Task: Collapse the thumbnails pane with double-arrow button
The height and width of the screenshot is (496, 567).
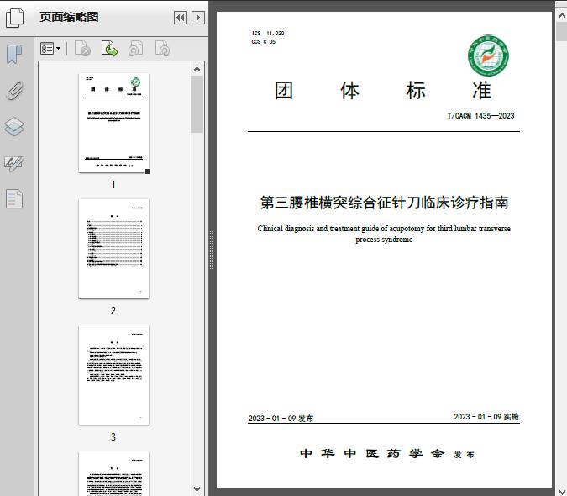Action: click(x=181, y=18)
